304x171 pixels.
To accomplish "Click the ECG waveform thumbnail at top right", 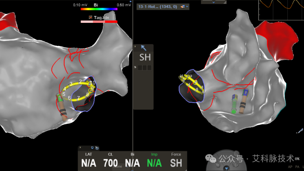I will point(281,10).
